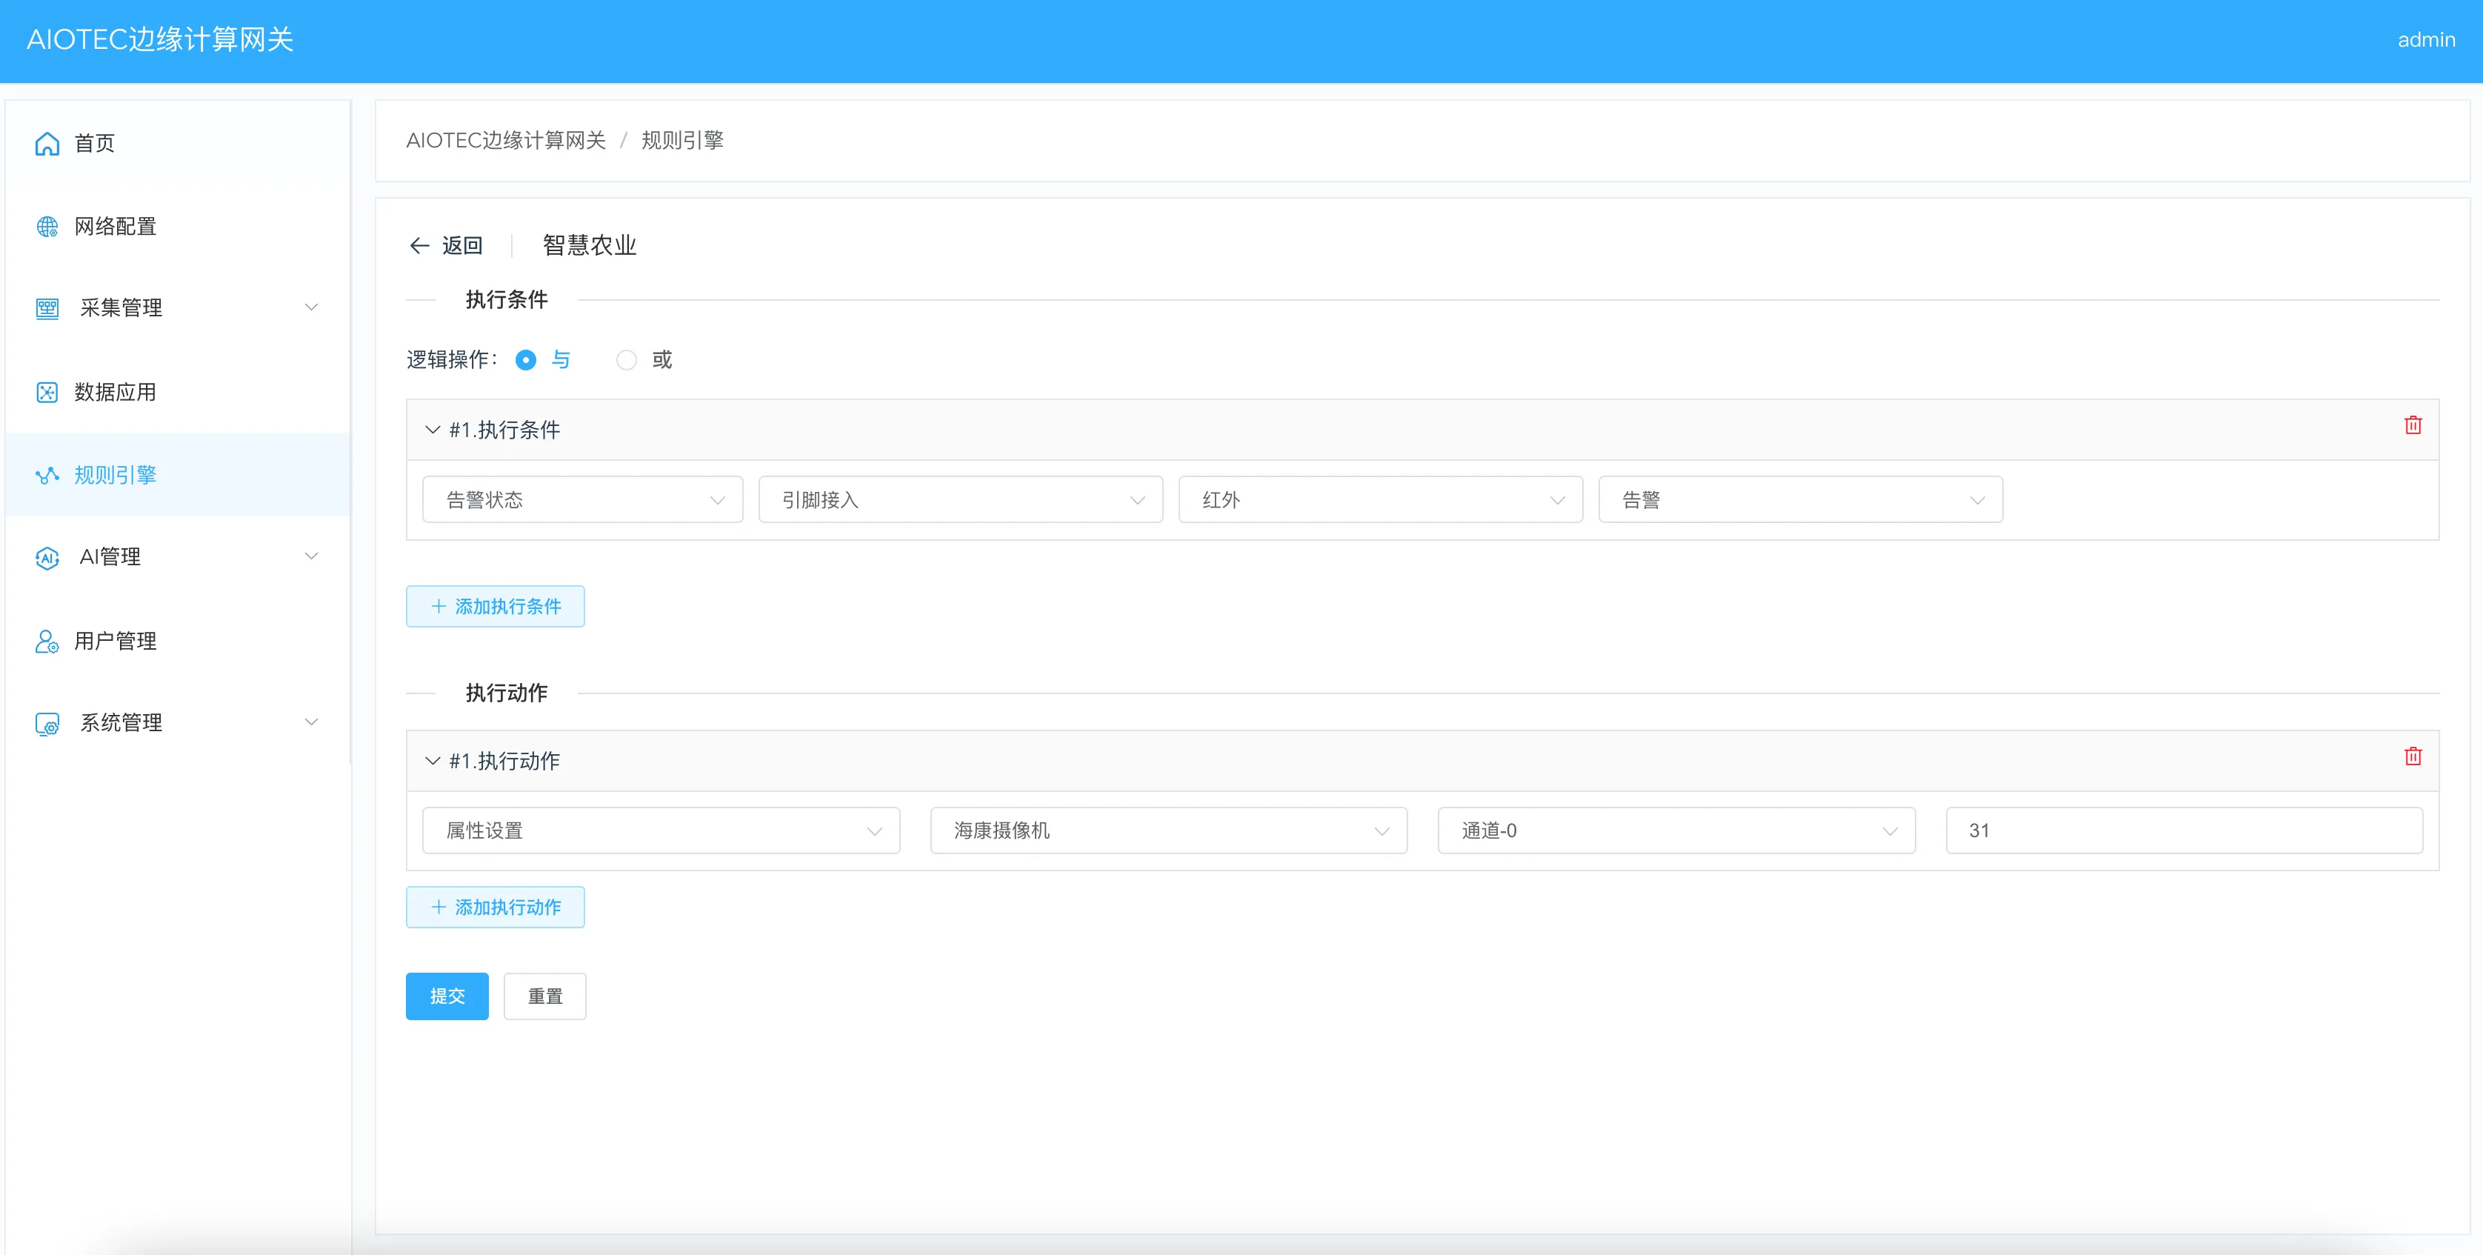2483x1255 pixels.
Task: Select the 或 logic radio button
Action: point(627,361)
